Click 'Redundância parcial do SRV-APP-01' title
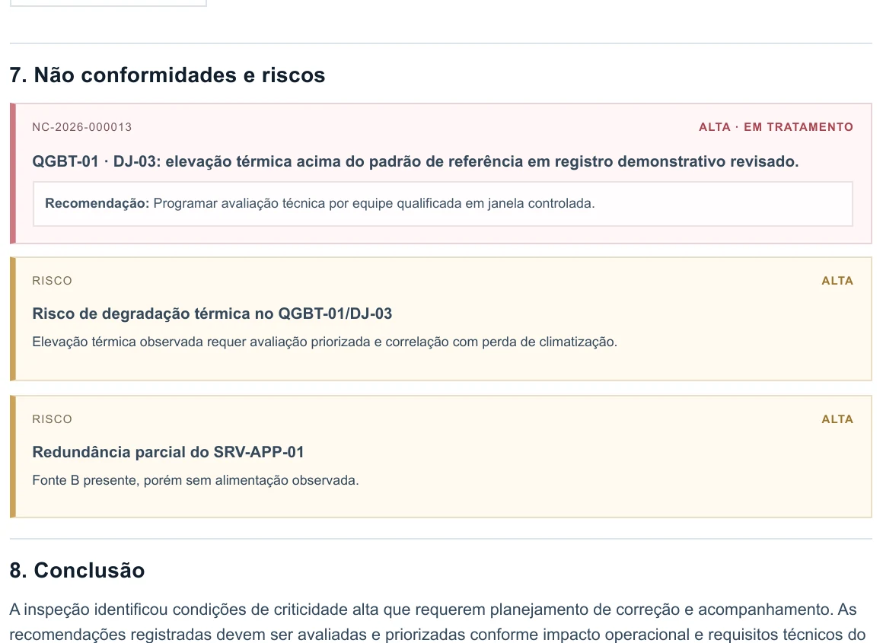The width and height of the screenshot is (883, 643). click(168, 452)
